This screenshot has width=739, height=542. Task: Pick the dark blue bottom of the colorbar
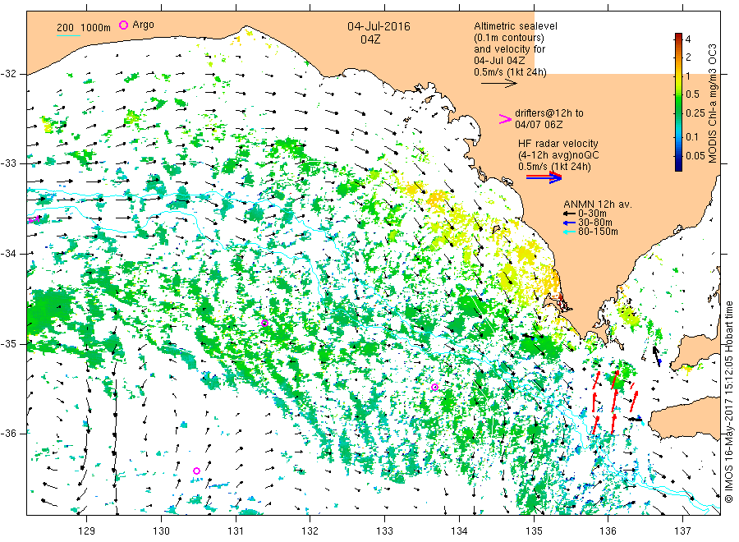point(679,168)
